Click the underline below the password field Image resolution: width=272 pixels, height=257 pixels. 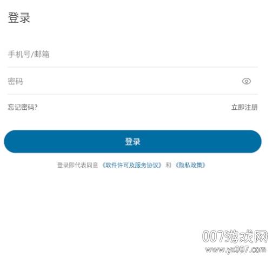[132, 94]
